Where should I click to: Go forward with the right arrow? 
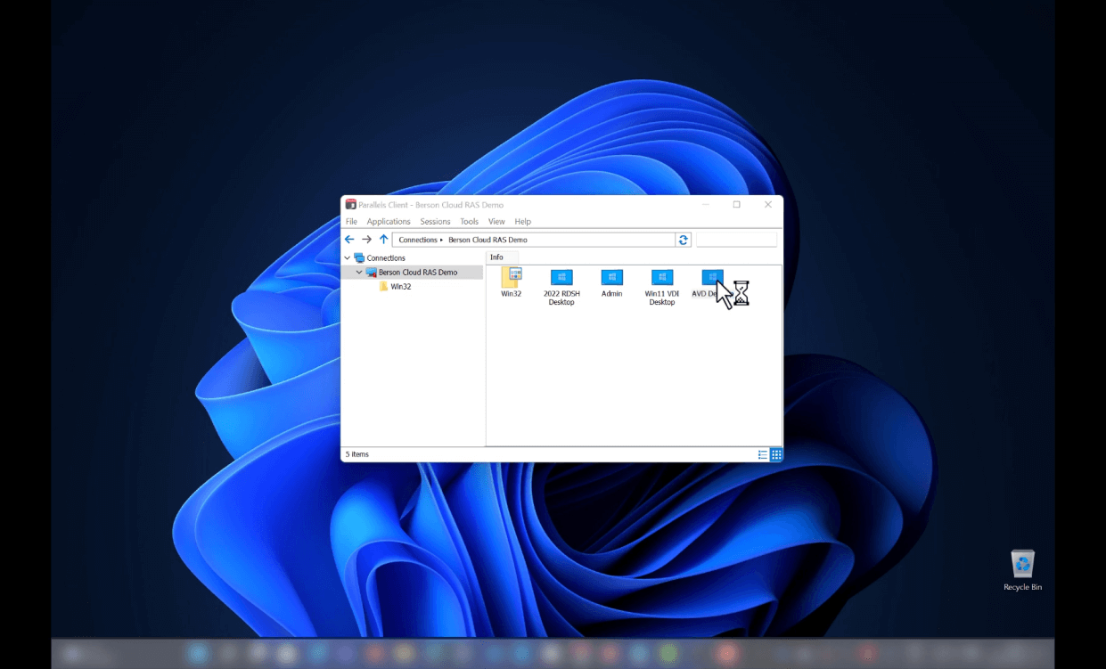pos(366,240)
